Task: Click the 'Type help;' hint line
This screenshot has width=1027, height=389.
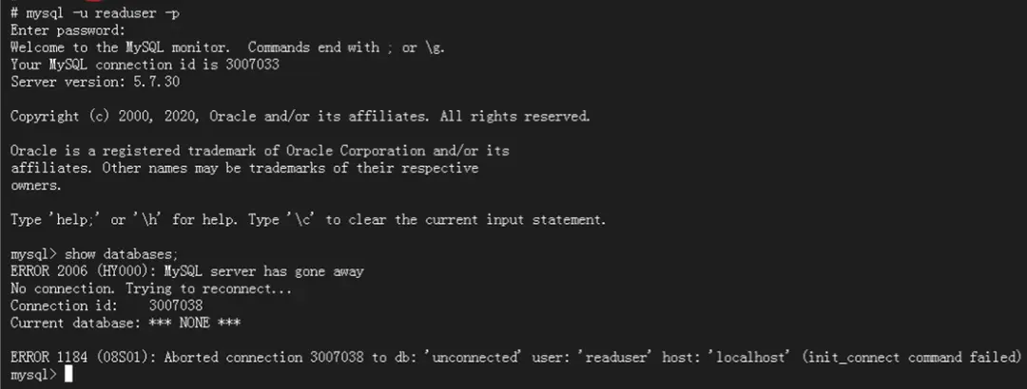Action: [x=308, y=220]
